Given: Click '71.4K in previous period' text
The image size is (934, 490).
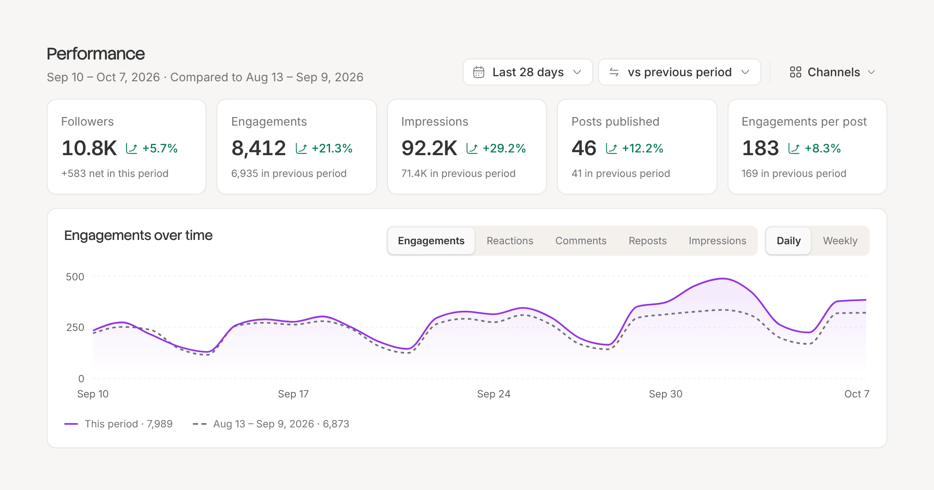Looking at the screenshot, I should point(458,173).
